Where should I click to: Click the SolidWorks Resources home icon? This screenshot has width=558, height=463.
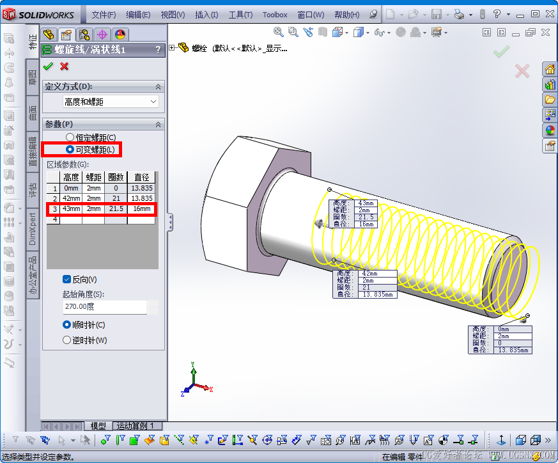550,69
